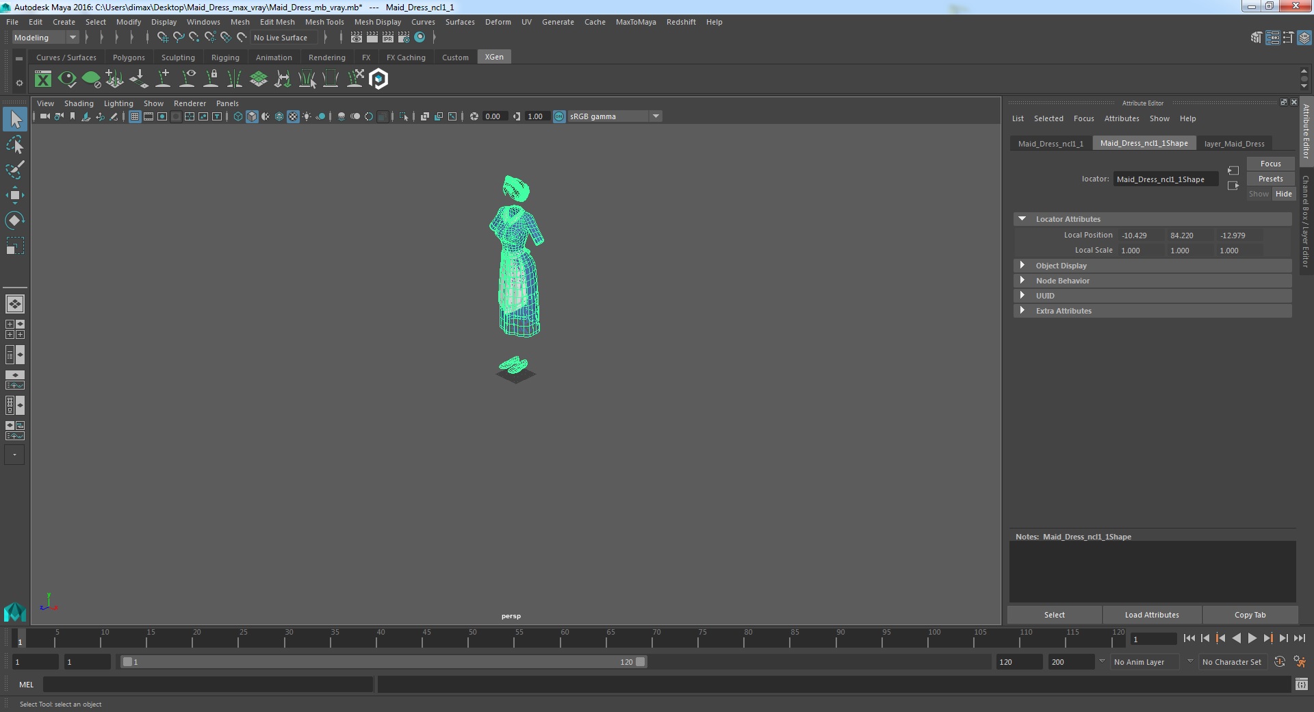Select the Paint Selection tool
The image size is (1314, 712).
(15, 169)
